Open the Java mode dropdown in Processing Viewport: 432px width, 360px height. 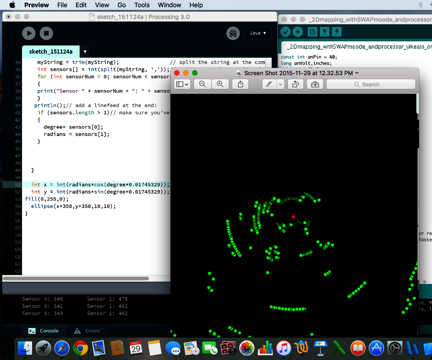(258, 33)
